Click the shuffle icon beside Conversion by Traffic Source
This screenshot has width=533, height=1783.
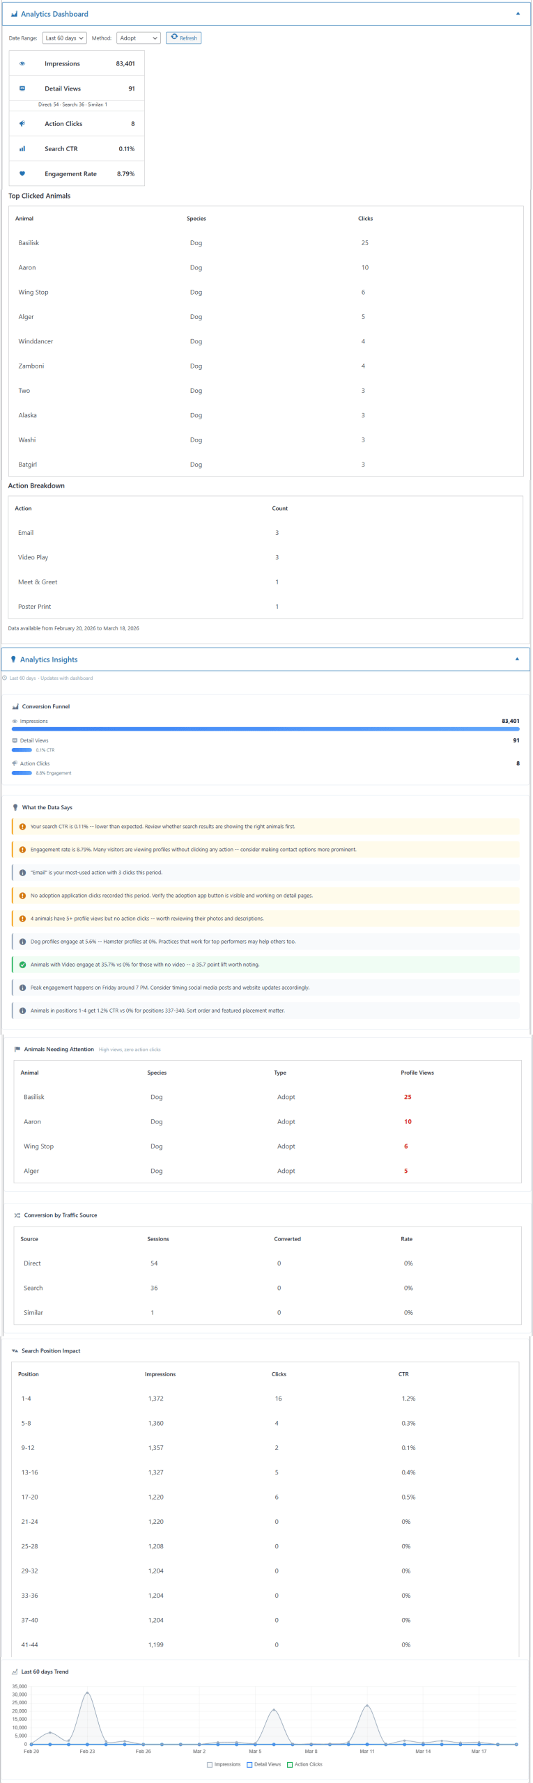point(17,1215)
